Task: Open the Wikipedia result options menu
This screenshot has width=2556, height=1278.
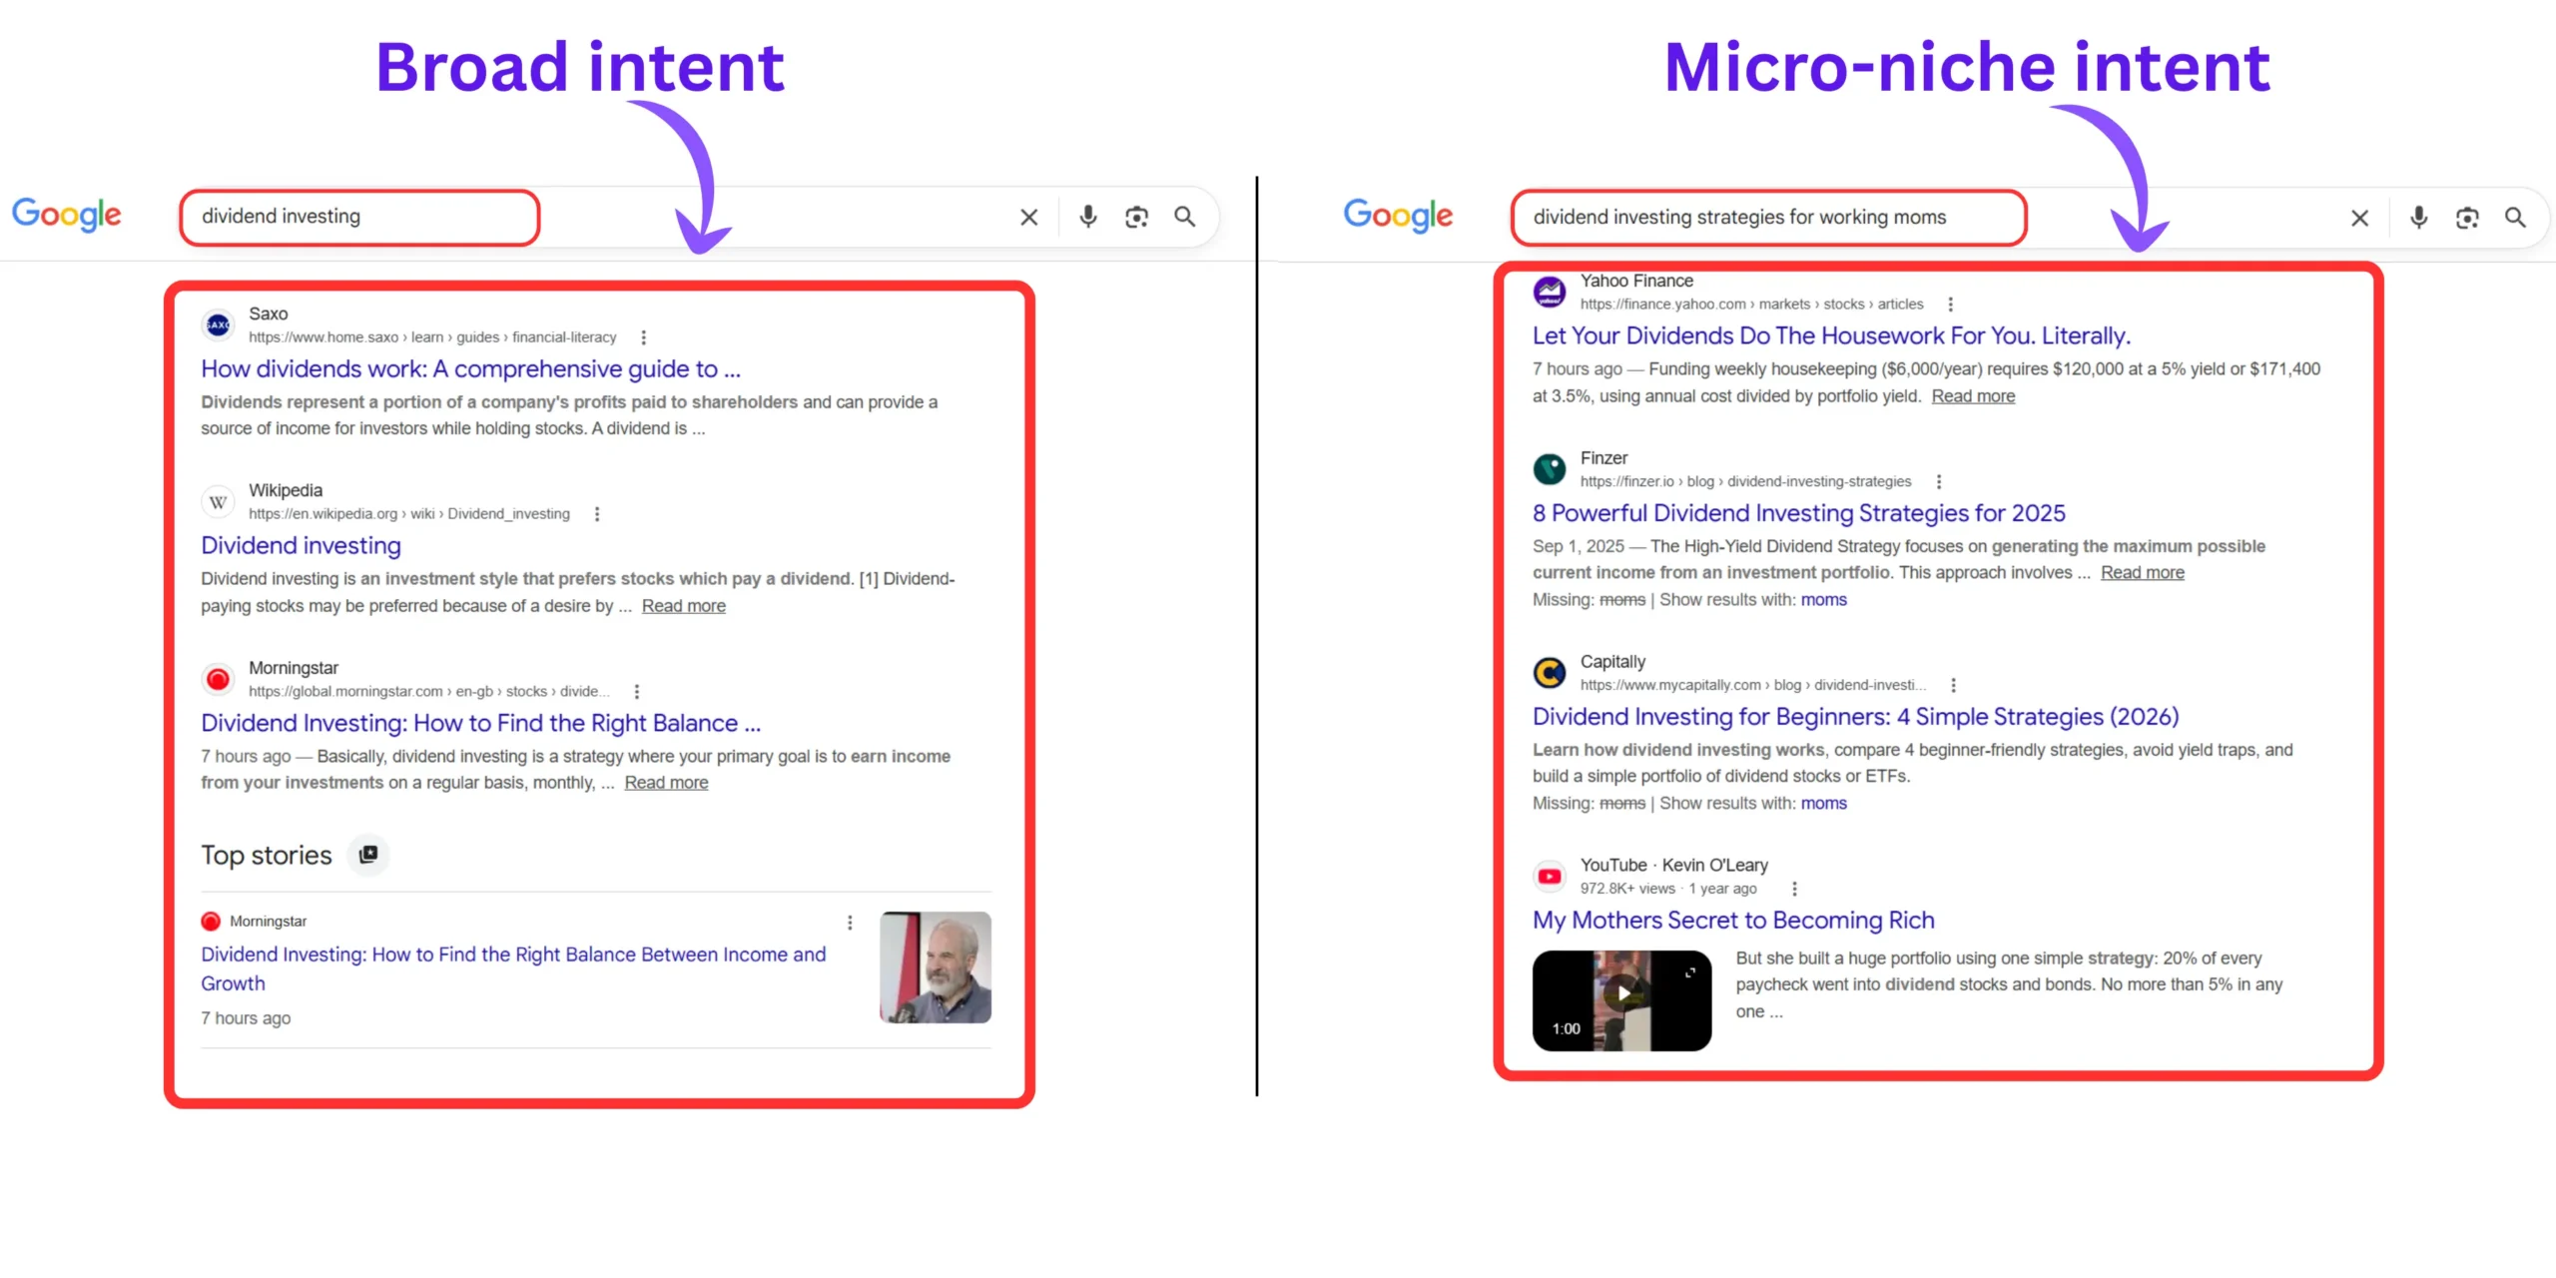Action: click(597, 514)
